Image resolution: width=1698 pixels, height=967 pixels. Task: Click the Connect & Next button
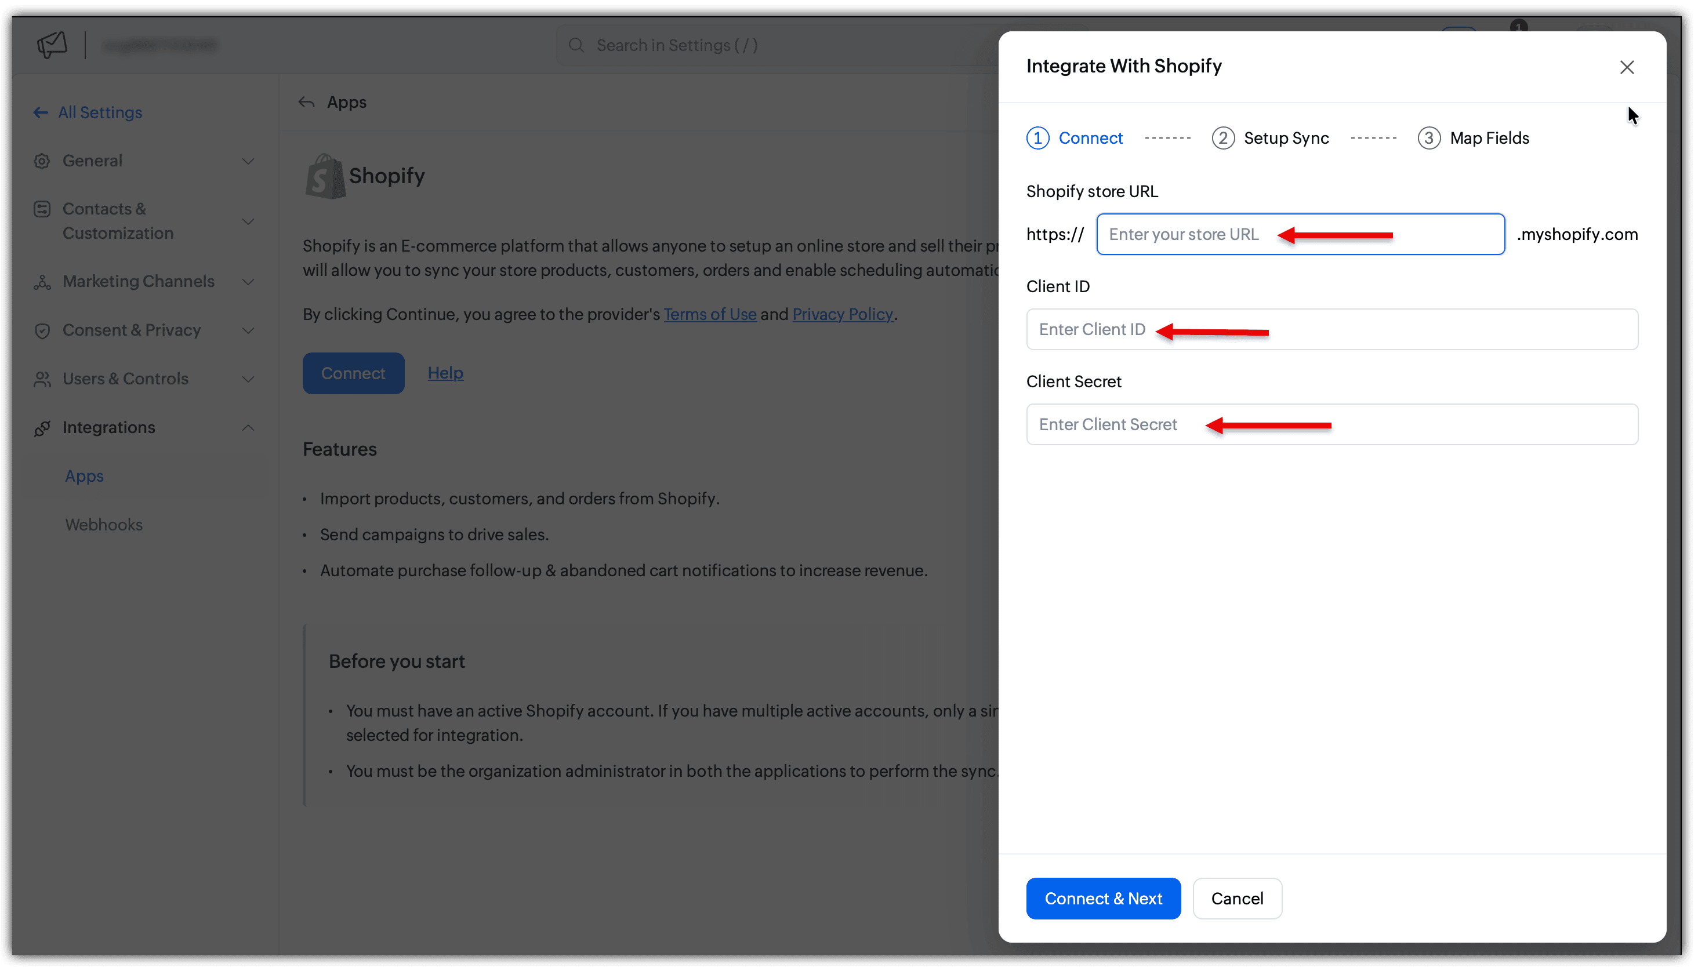pos(1103,898)
